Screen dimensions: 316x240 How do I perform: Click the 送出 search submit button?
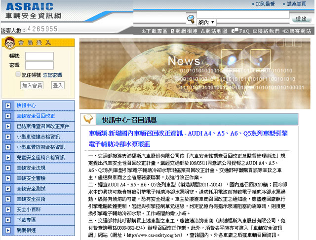301,19
